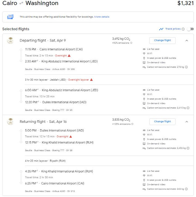
Task: Click info icon next to 3,415 kg estimate
Action: pyautogui.click(x=188, y=108)
